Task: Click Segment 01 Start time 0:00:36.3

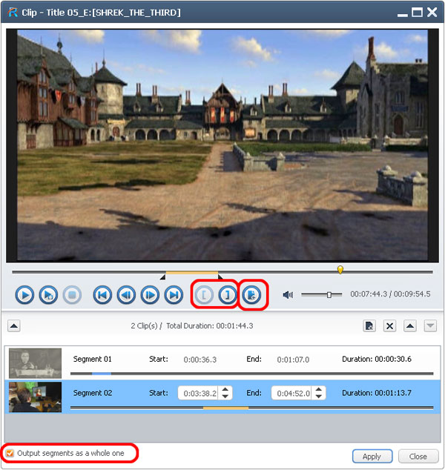Action: 200,360
